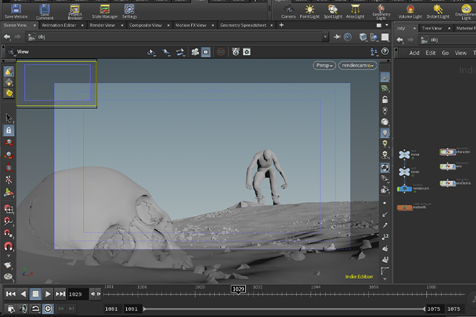Viewport: 476px width, 317px height.
Task: Expand the more-tools arrow under left toolbar
Action: point(9,256)
